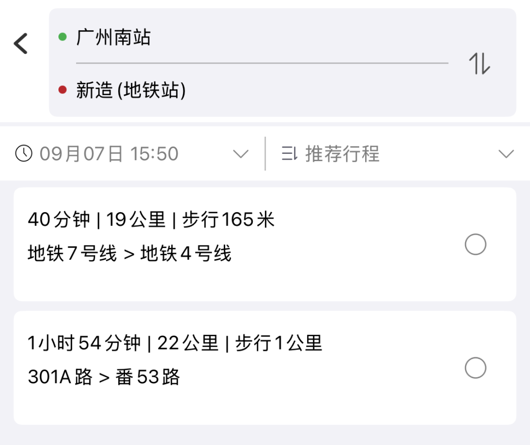Select the 40分钟 metro route radio button
The width and height of the screenshot is (530, 445).
[x=475, y=244]
